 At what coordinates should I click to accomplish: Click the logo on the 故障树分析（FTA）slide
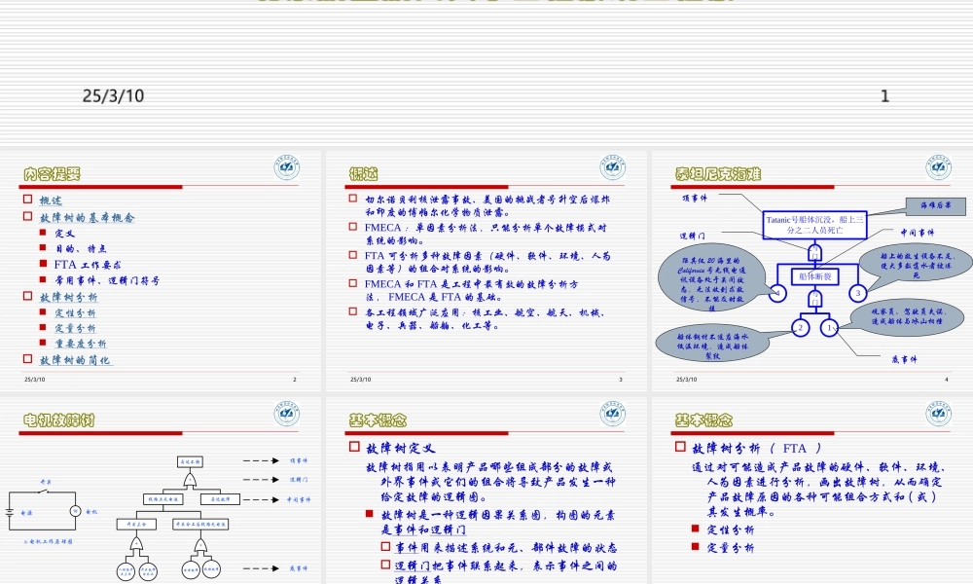point(938,414)
